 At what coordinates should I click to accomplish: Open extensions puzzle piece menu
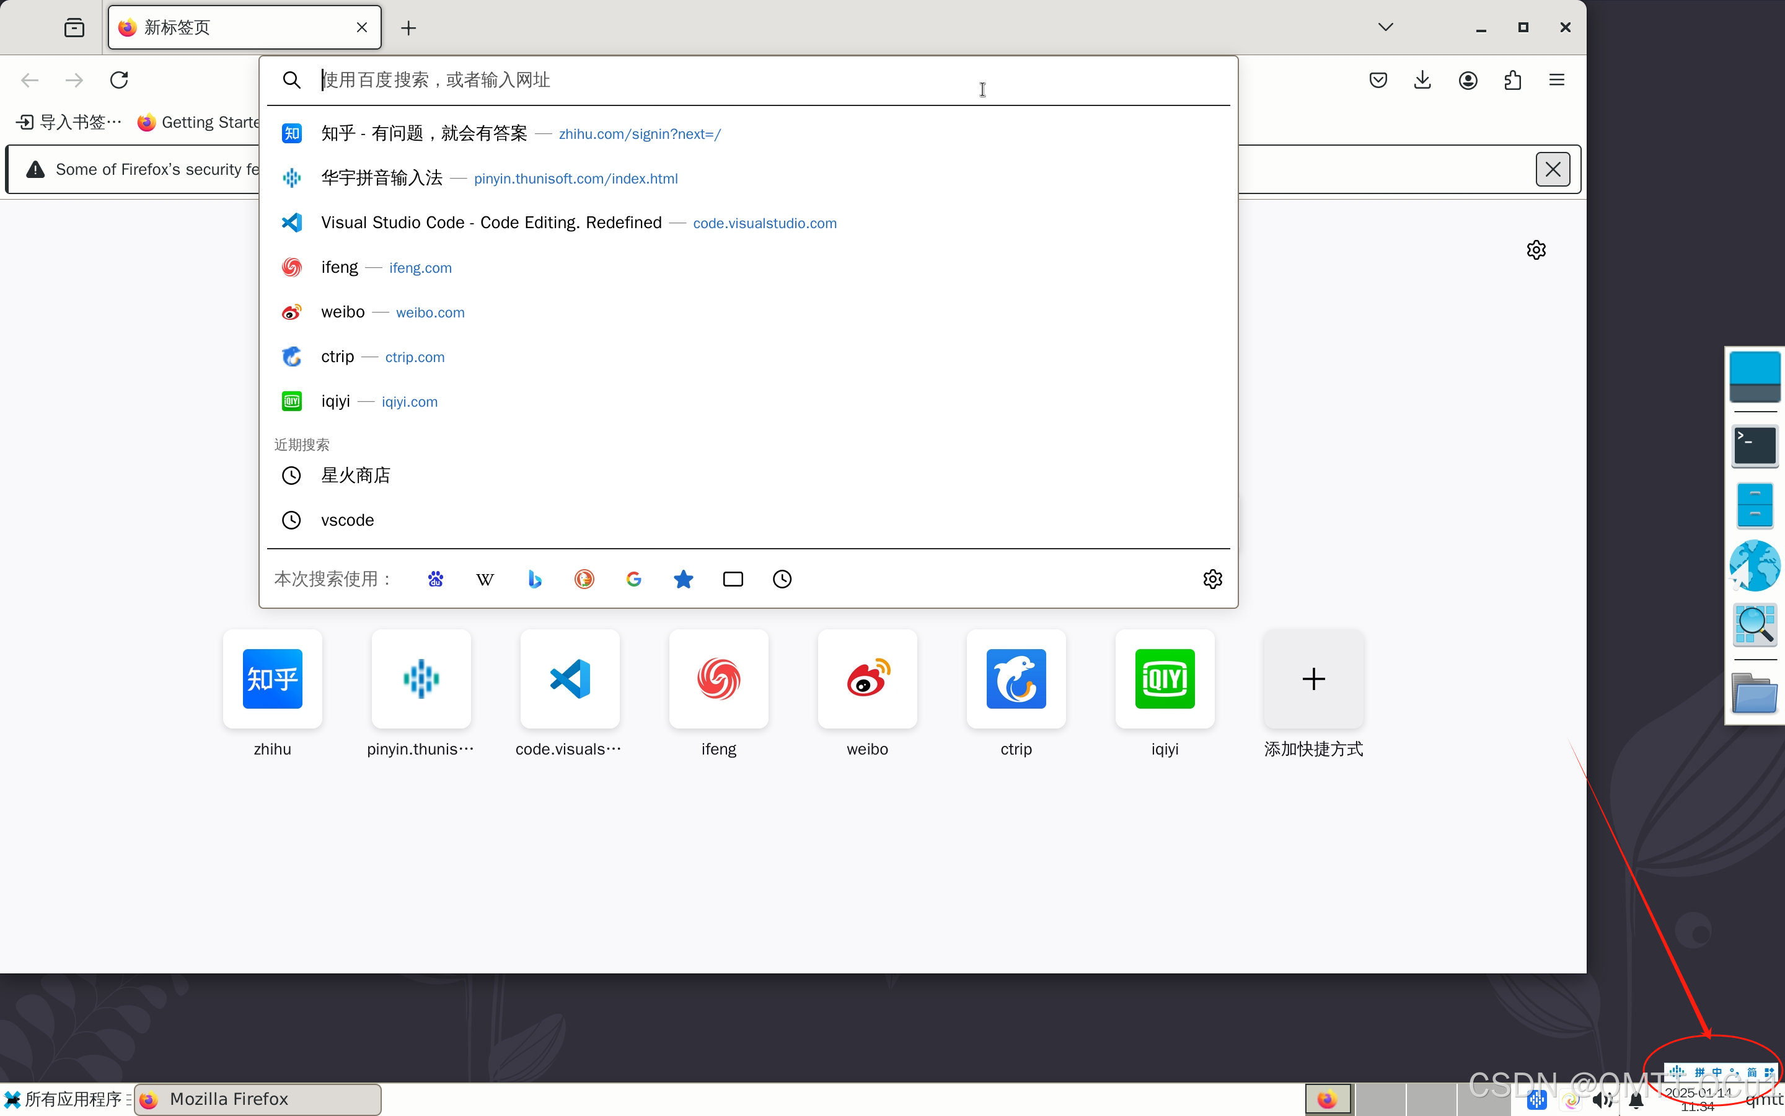tap(1512, 80)
